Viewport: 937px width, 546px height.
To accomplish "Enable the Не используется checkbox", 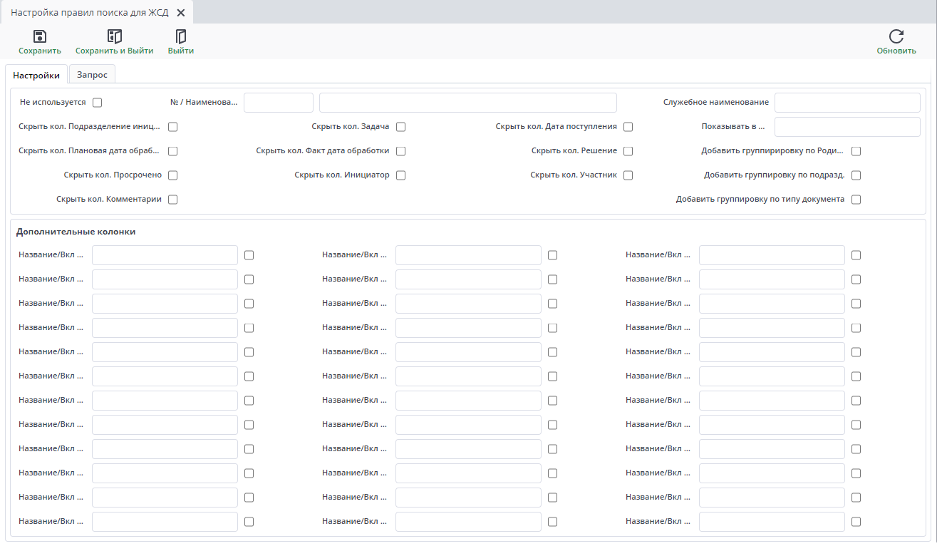I will coord(98,103).
